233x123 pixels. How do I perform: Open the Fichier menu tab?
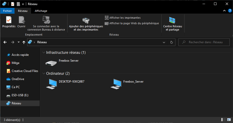coord(7,11)
